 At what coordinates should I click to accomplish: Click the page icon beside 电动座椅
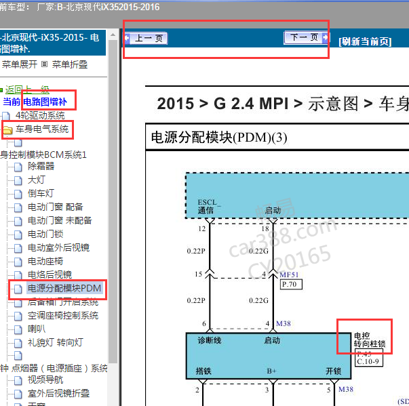tap(18, 262)
